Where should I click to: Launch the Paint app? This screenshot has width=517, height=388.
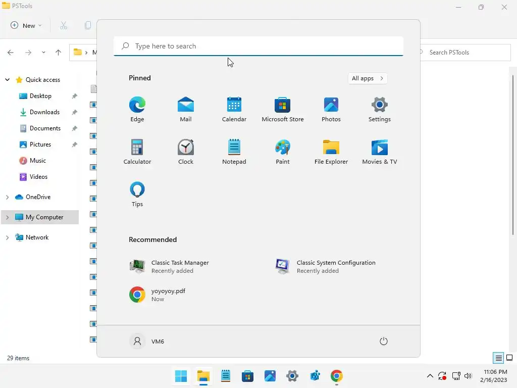tap(283, 152)
